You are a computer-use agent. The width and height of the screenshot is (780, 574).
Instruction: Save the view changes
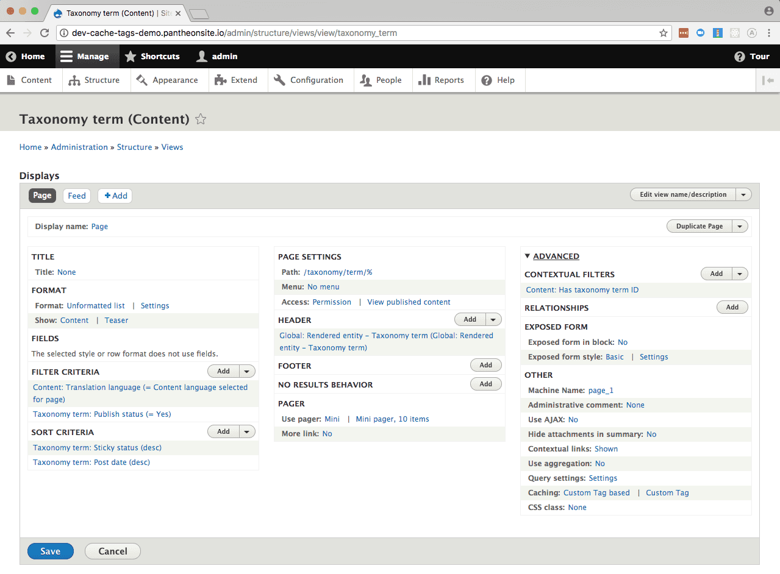coord(50,551)
